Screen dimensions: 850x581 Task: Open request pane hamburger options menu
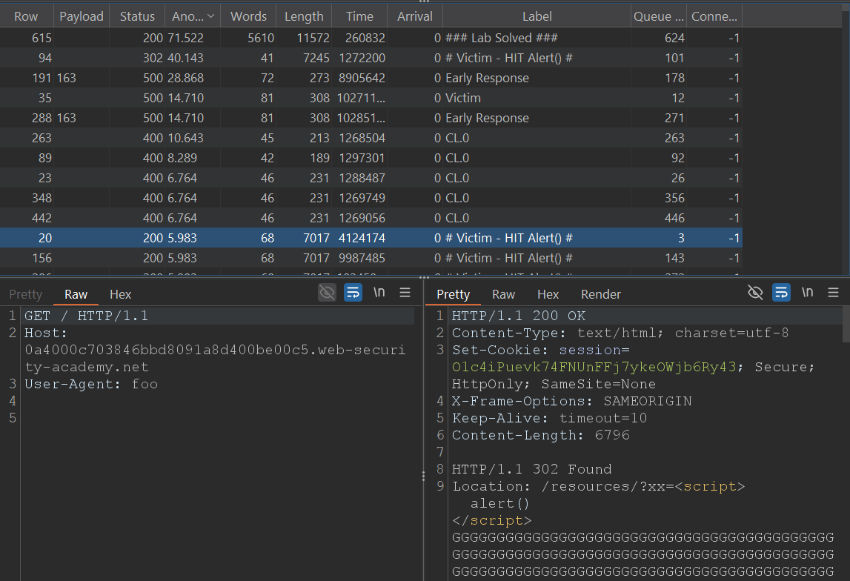click(405, 293)
